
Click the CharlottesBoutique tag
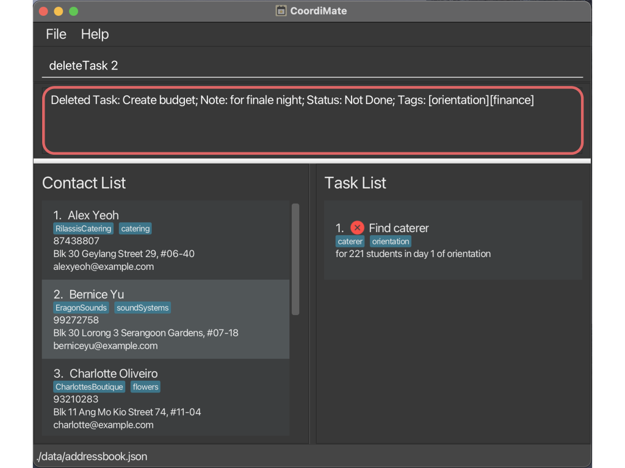click(x=89, y=387)
